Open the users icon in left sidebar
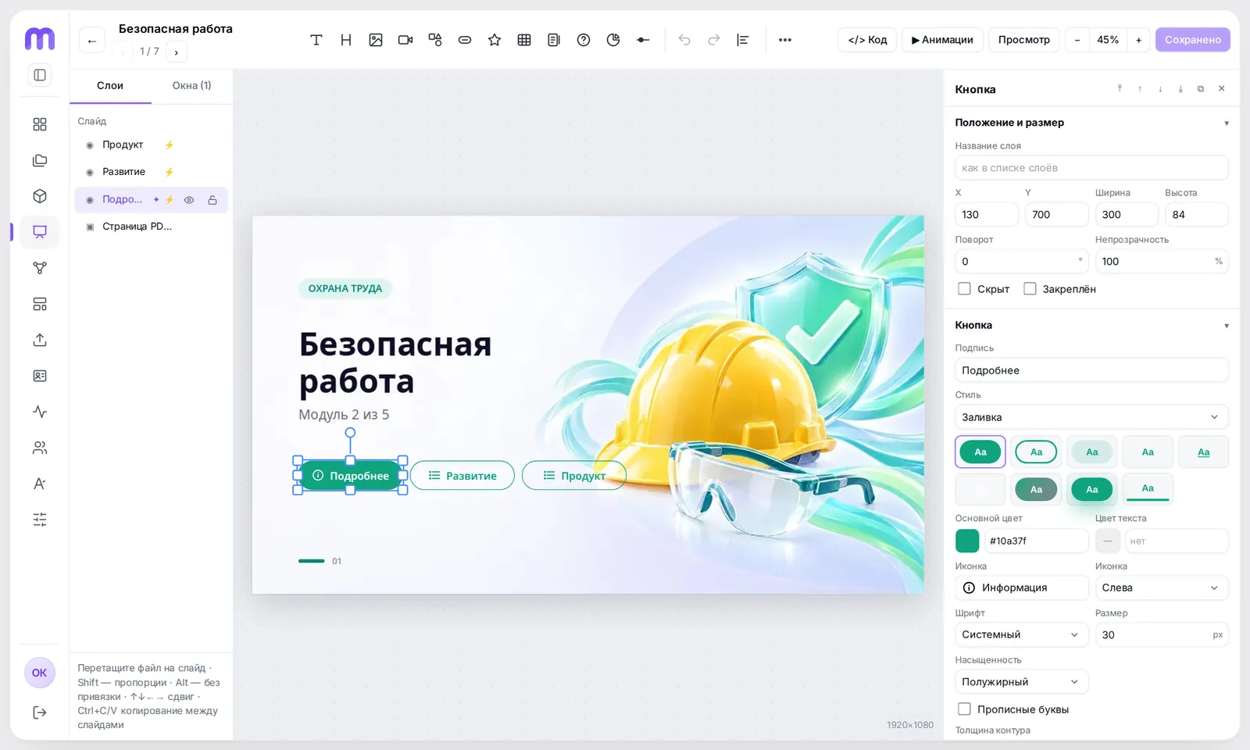 [x=40, y=448]
